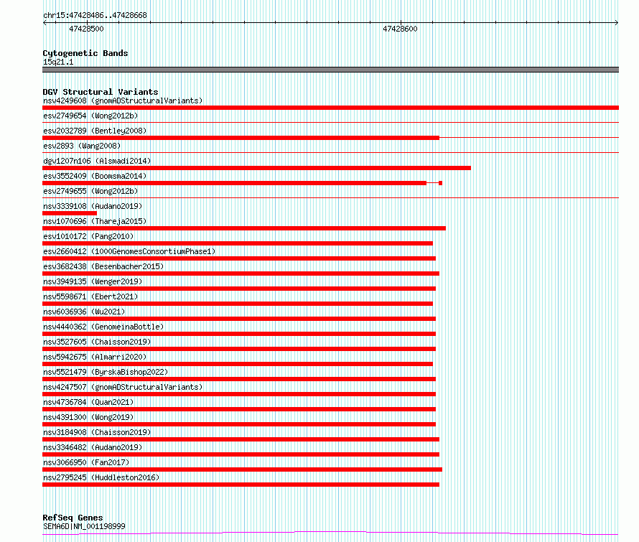Open variant nsv5598671 (Ebert2021)

pyautogui.click(x=90, y=296)
